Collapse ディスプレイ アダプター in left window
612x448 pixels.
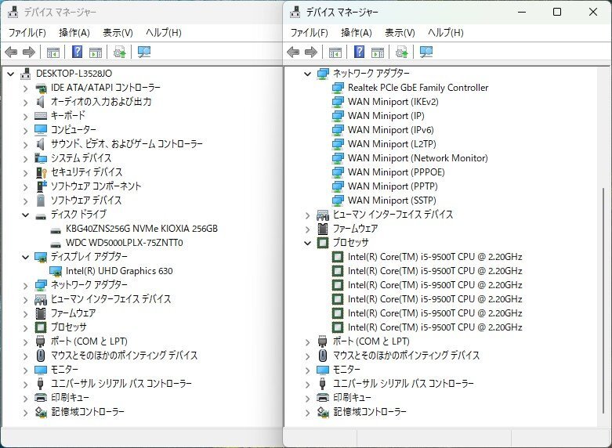[x=25, y=257]
